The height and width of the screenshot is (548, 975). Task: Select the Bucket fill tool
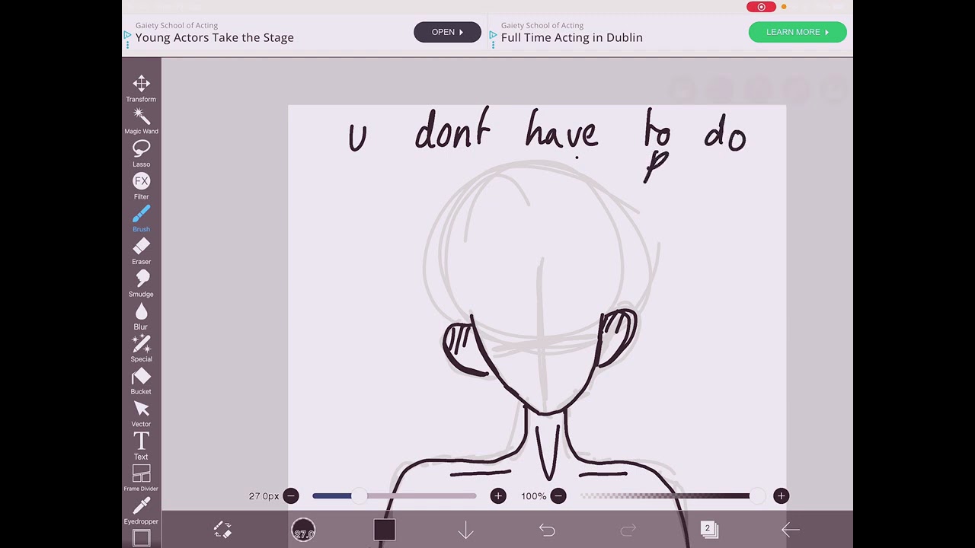141,381
